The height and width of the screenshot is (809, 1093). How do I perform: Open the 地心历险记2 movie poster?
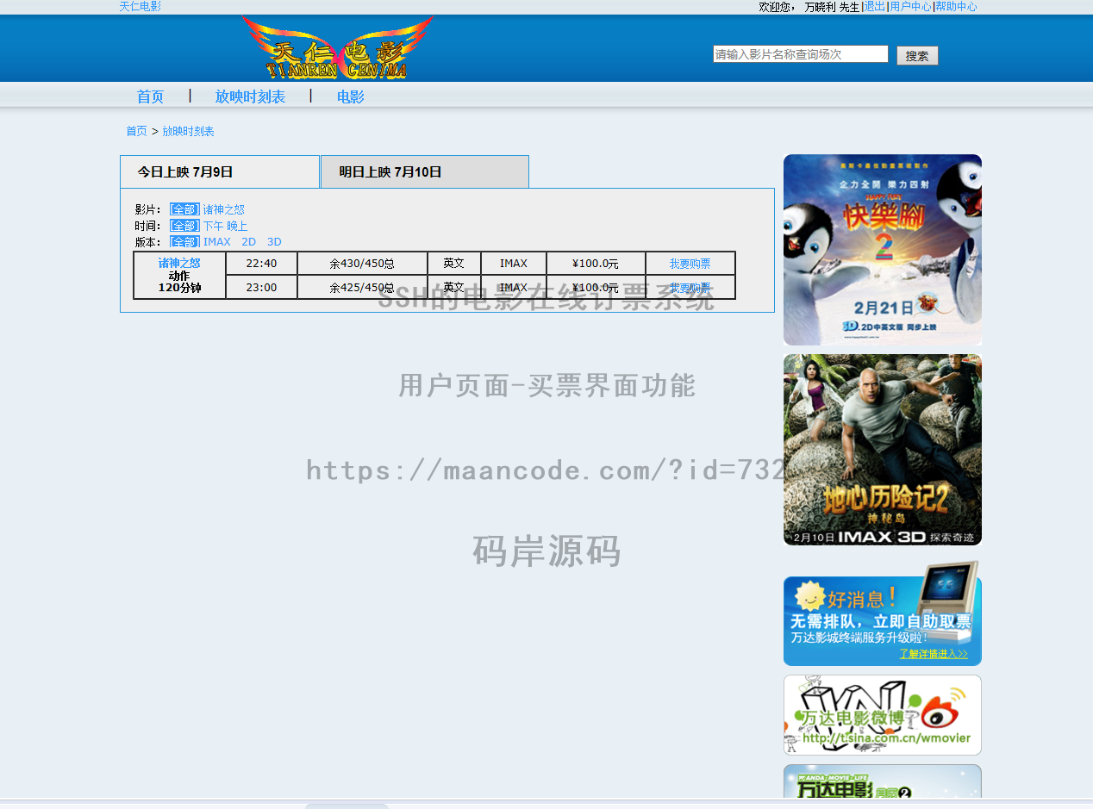pyautogui.click(x=883, y=450)
